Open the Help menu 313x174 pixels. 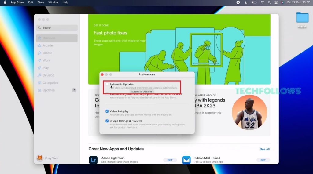65,2
